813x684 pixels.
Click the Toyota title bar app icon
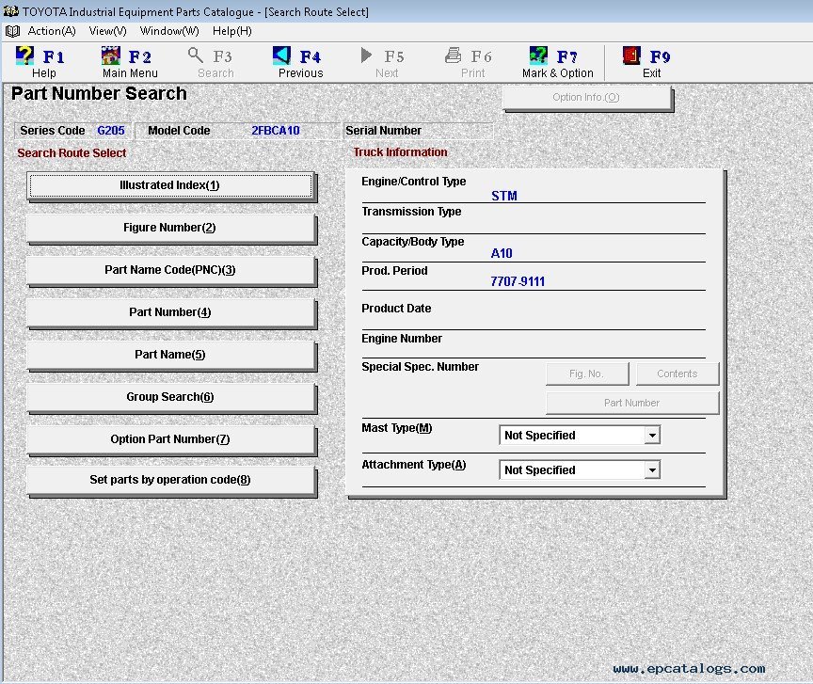point(11,11)
